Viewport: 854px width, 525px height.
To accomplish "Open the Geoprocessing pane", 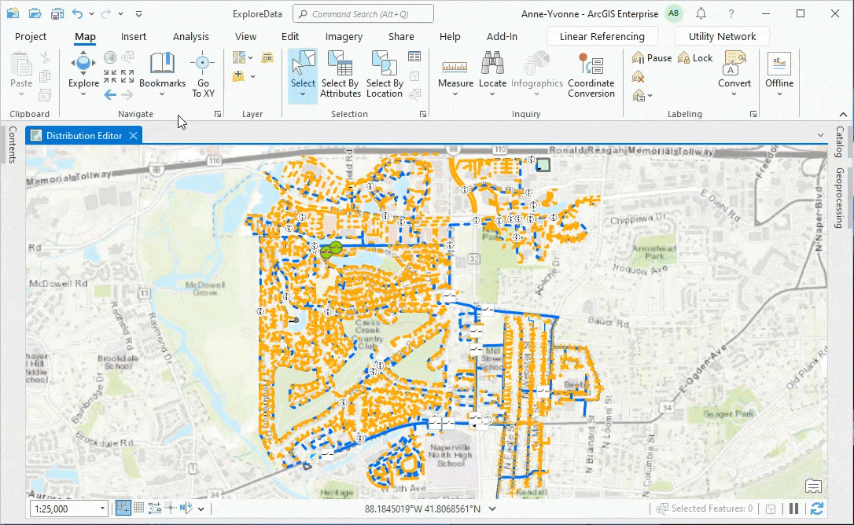I will click(839, 198).
